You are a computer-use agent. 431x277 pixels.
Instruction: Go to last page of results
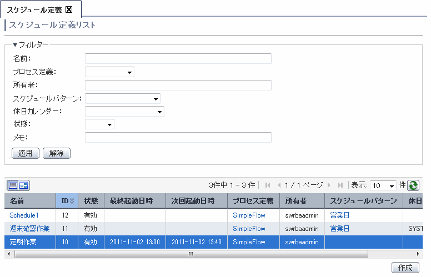pos(340,185)
